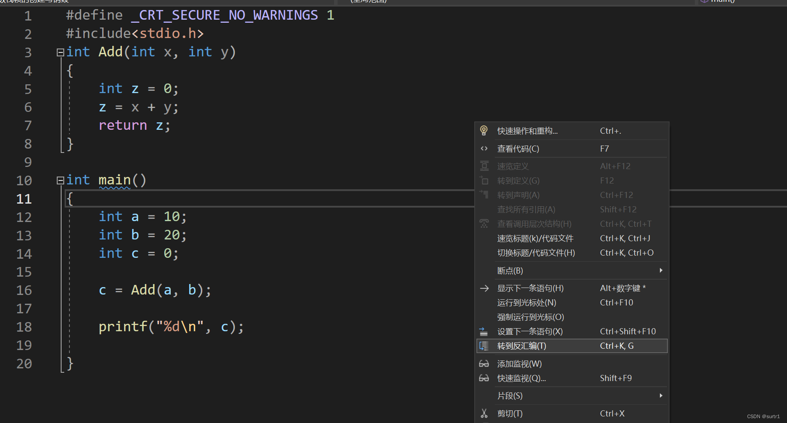Click the printf call on line 18
Viewport: 787px width, 423px height.
point(171,327)
